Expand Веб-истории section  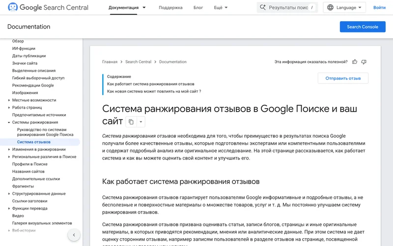click(9, 230)
